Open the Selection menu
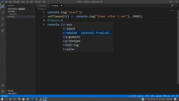 17,2
